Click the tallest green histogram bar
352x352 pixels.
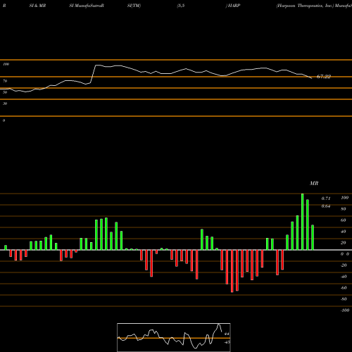pos(303,222)
